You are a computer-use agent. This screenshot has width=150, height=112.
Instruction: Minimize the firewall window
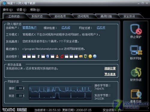(x=139, y=3)
